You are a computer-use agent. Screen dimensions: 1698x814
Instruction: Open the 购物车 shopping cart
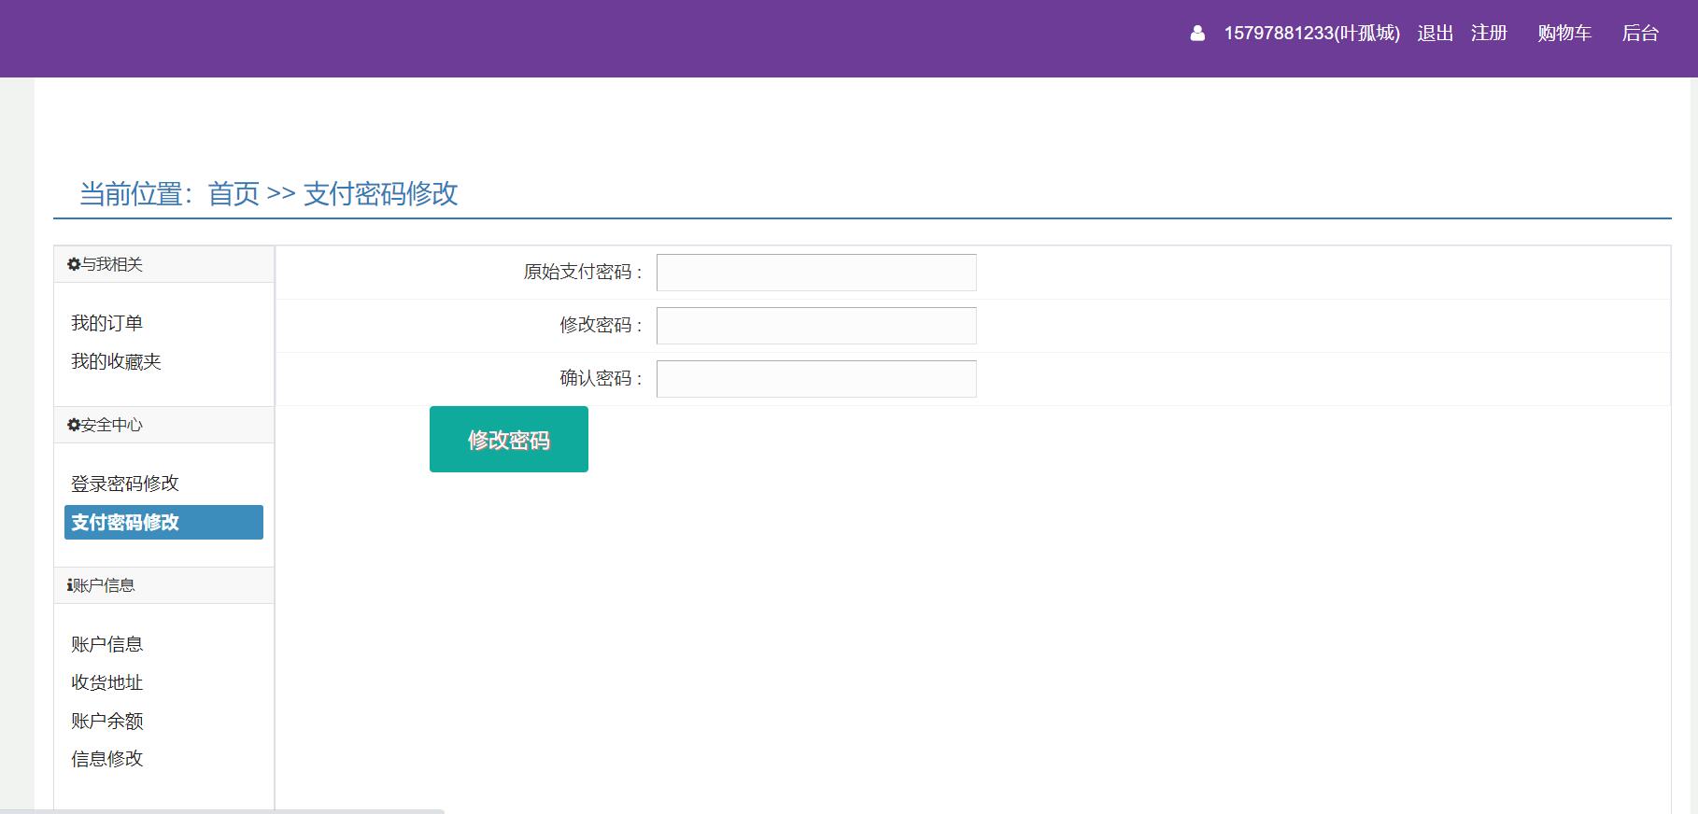pos(1564,34)
